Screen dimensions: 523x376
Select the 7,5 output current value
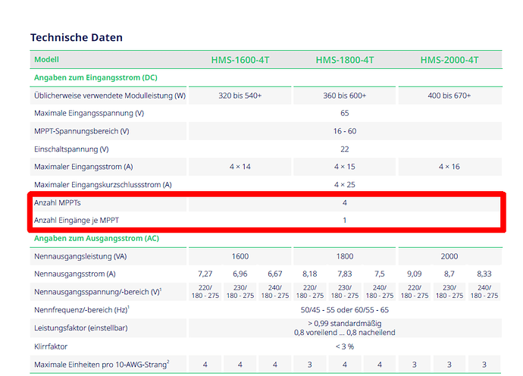click(380, 274)
